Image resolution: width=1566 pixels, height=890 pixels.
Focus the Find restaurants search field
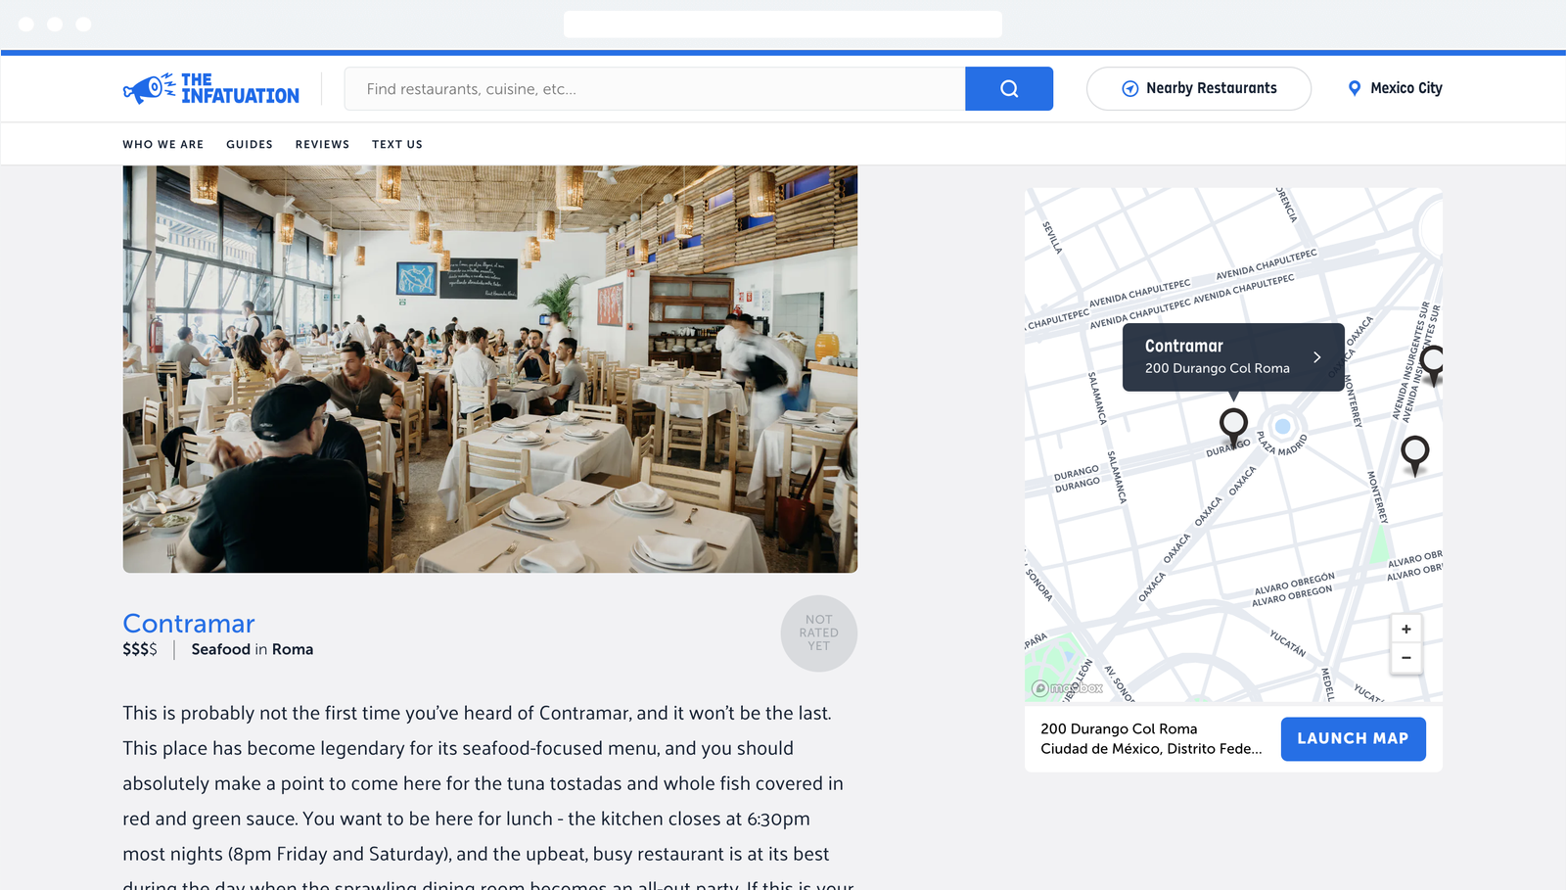coord(655,89)
